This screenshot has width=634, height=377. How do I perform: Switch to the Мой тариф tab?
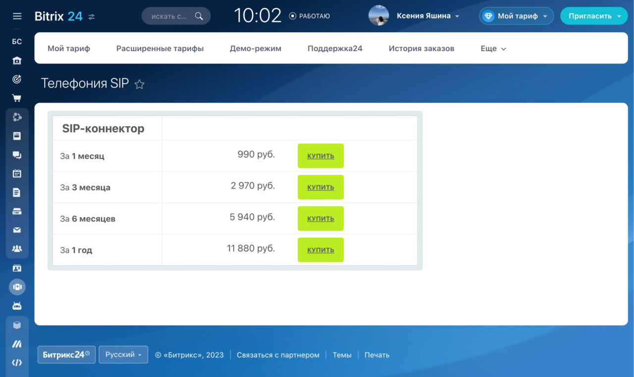pyautogui.click(x=69, y=49)
